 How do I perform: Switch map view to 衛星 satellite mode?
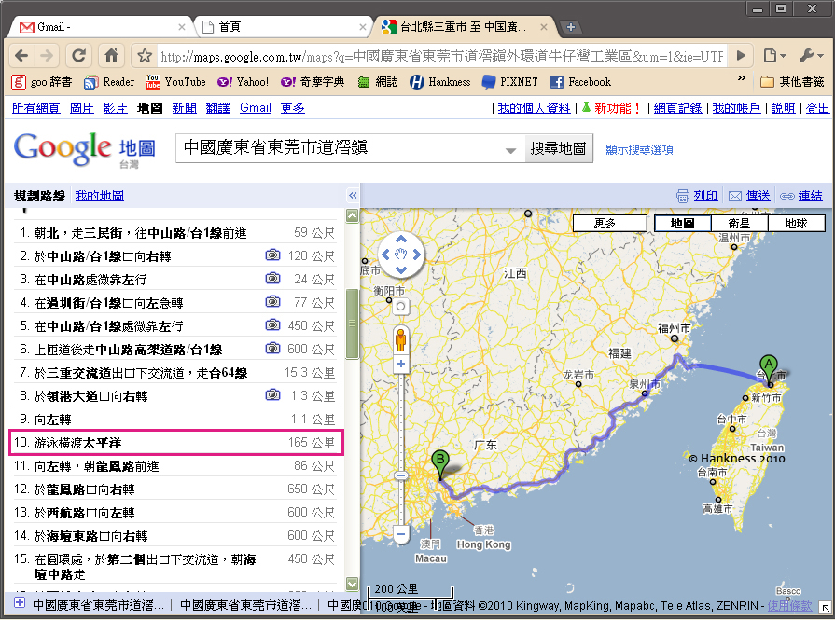click(739, 224)
